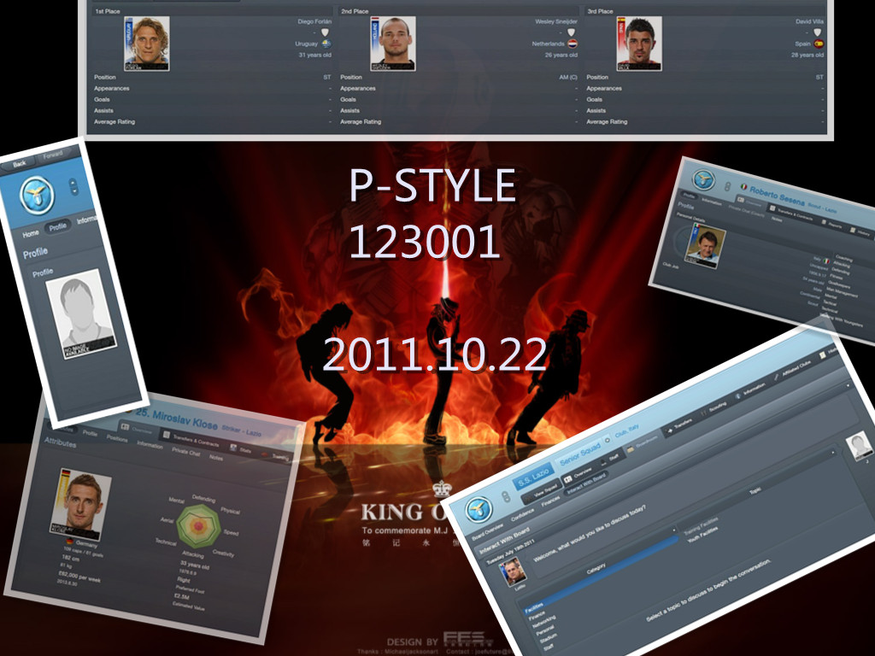
Task: Open the Overview tab in the board panel
Action: point(578,474)
